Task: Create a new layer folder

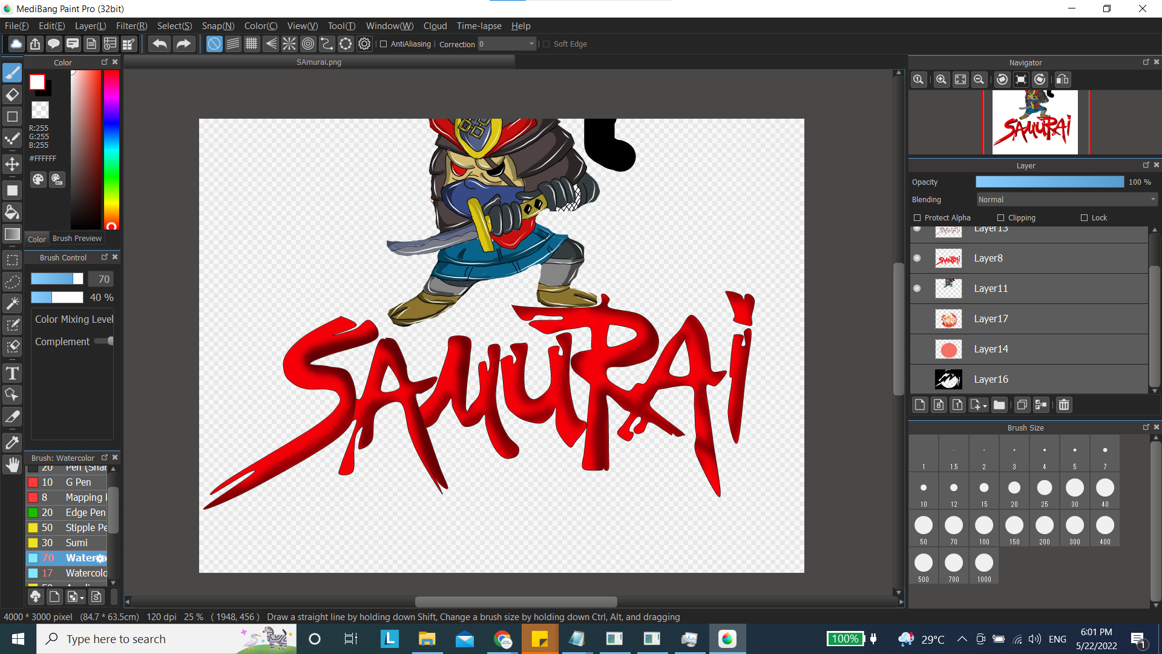Action: pos(999,405)
